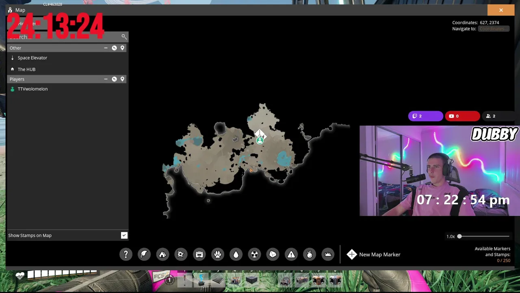This screenshot has width=520, height=293.
Task: Uncheck Show Stamps on Map checkbox
Action: click(124, 235)
